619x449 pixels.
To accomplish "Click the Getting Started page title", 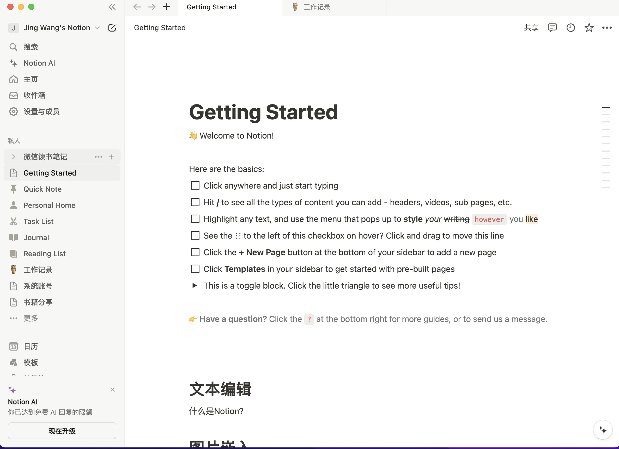I will [263, 112].
